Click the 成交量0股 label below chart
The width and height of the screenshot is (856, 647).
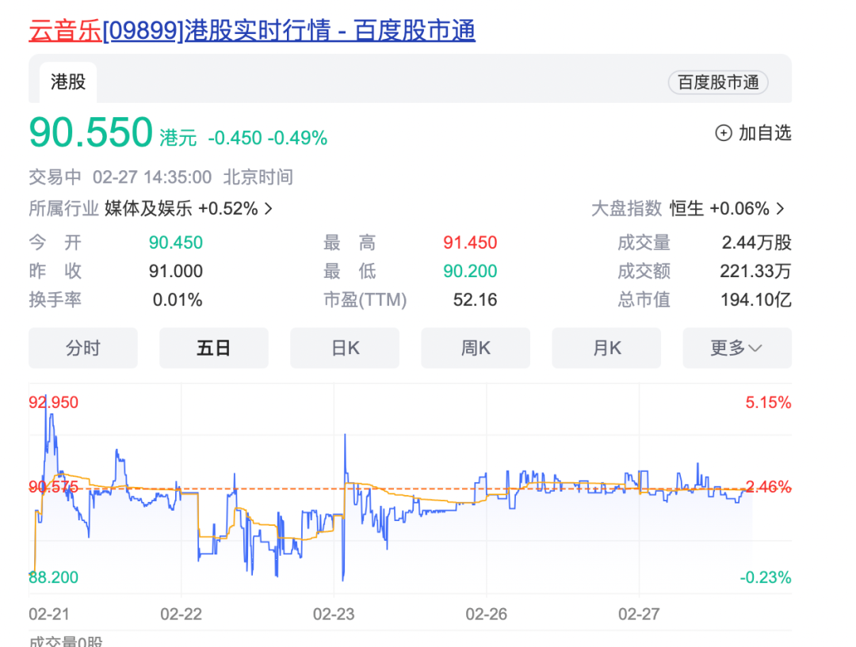[x=66, y=641]
